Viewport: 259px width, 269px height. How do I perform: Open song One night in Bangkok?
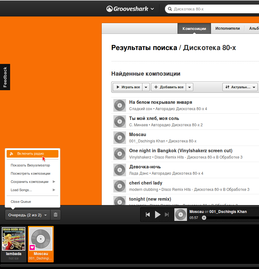181,151
